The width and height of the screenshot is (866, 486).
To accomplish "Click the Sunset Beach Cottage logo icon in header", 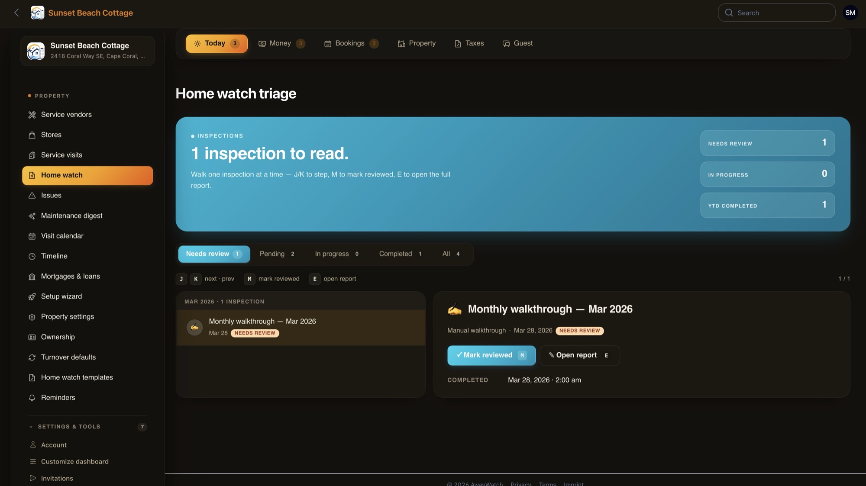I will click(37, 13).
